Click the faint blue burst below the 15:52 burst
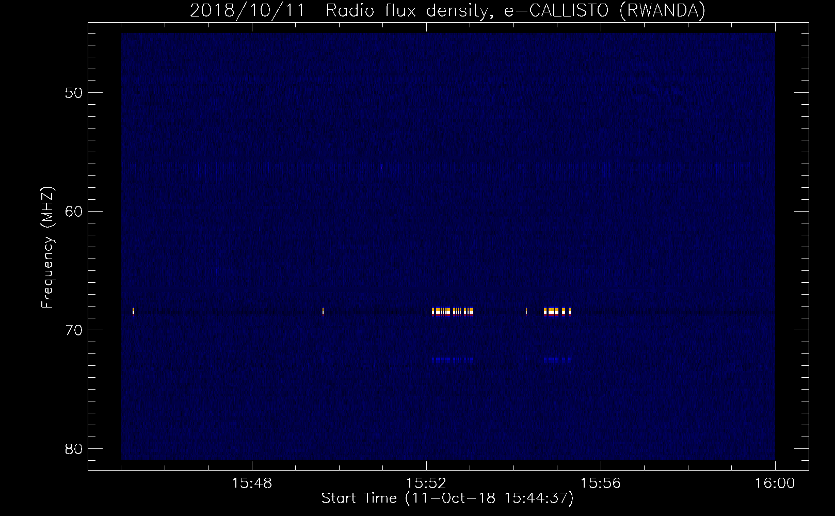This screenshot has height=516, width=835. coord(453,360)
